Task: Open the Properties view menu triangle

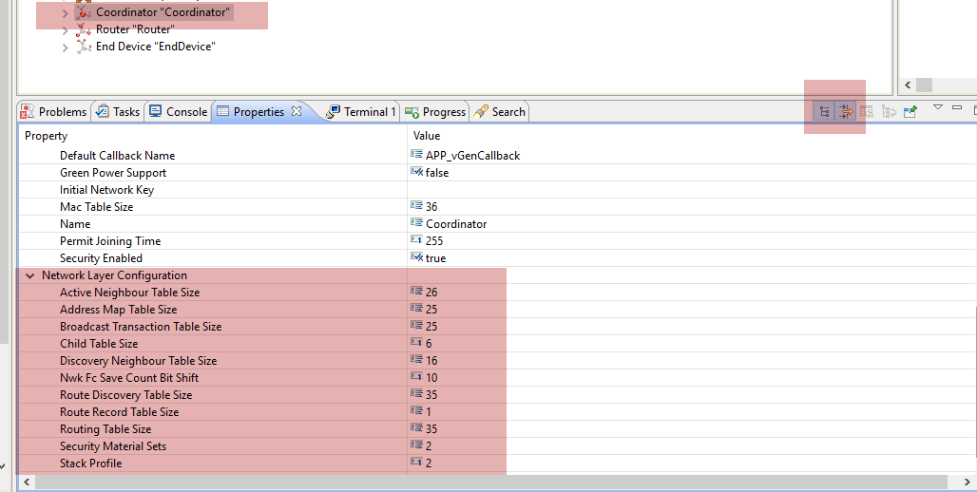Action: 938,107
